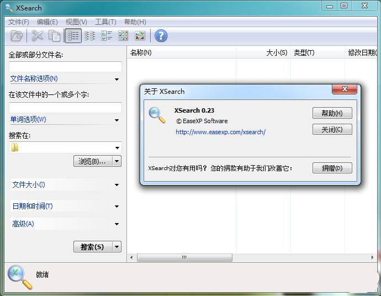
Task: Click the 全部或部分文件名 input field
Action: click(x=65, y=67)
